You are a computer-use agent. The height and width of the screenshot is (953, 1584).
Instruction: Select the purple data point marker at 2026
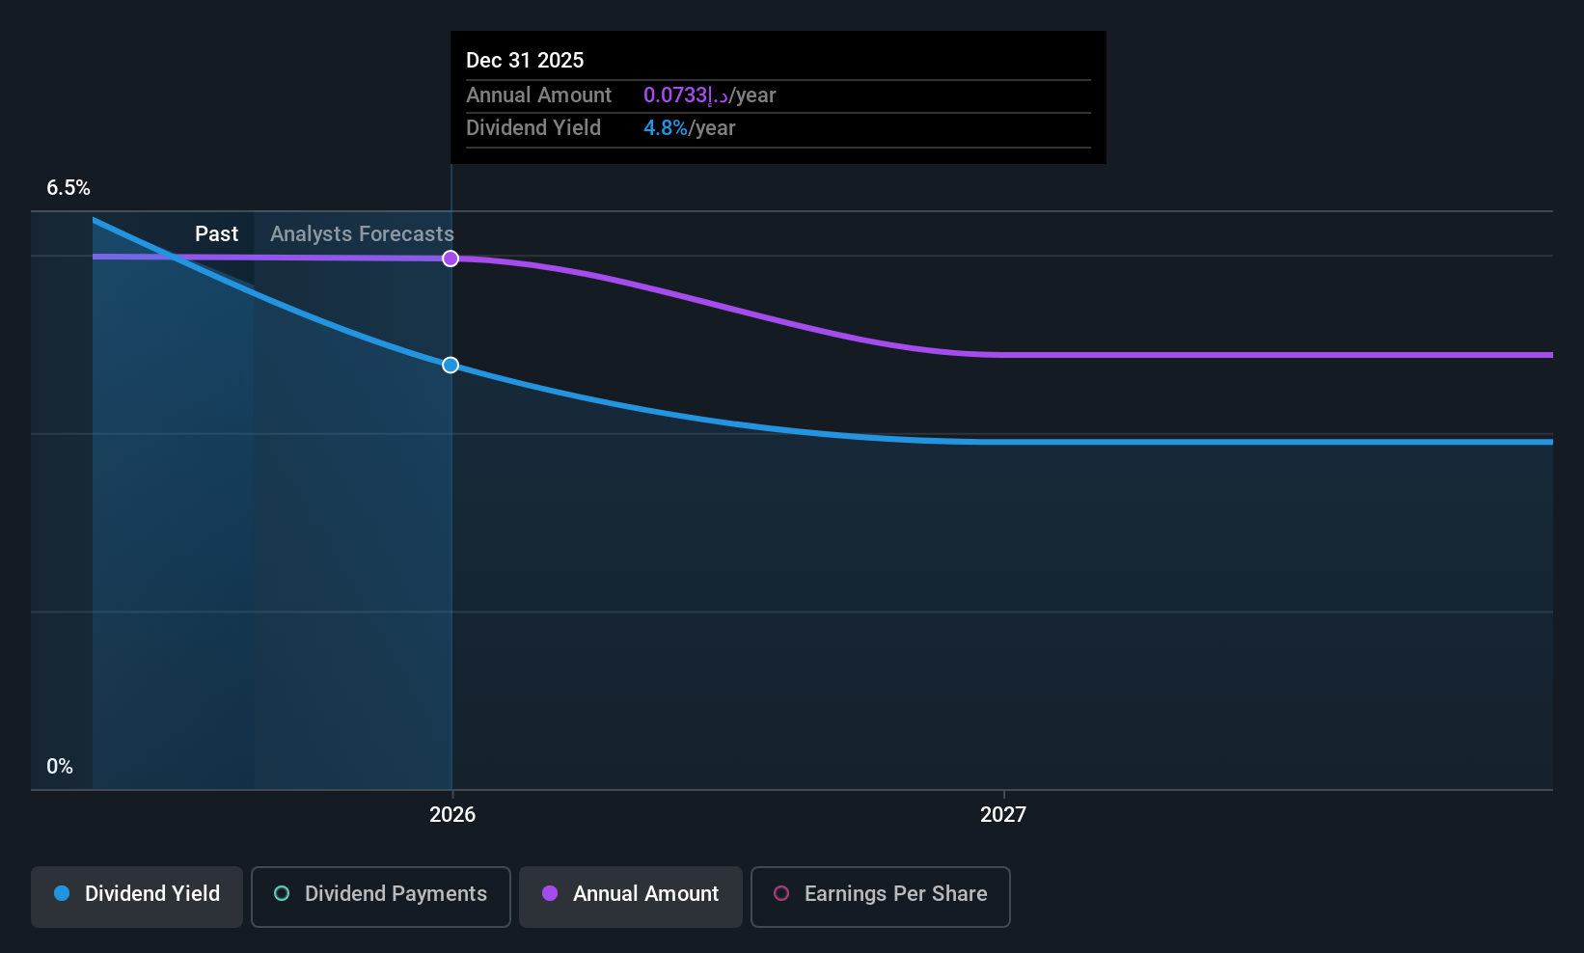point(451,259)
